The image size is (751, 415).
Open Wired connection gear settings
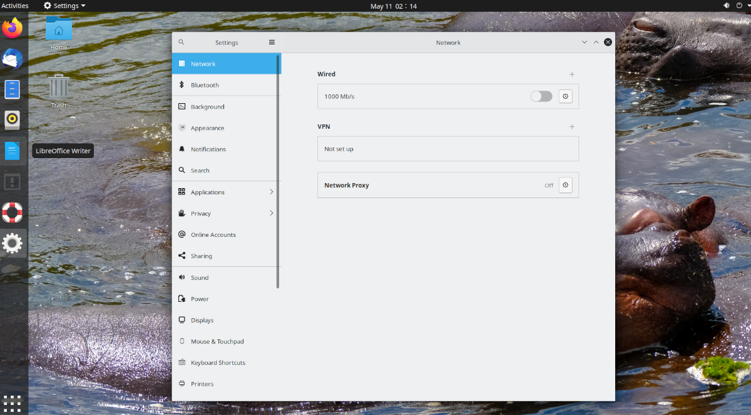click(x=565, y=96)
